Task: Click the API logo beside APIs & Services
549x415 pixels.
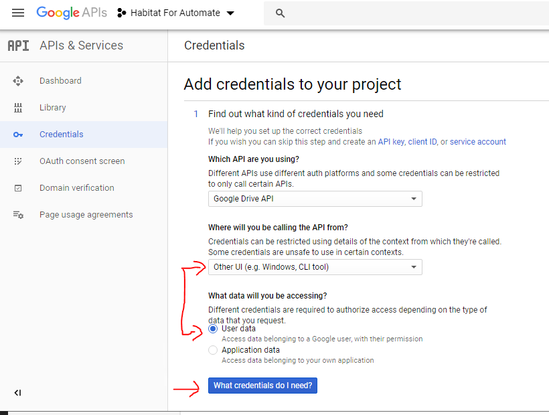Action: (18, 46)
